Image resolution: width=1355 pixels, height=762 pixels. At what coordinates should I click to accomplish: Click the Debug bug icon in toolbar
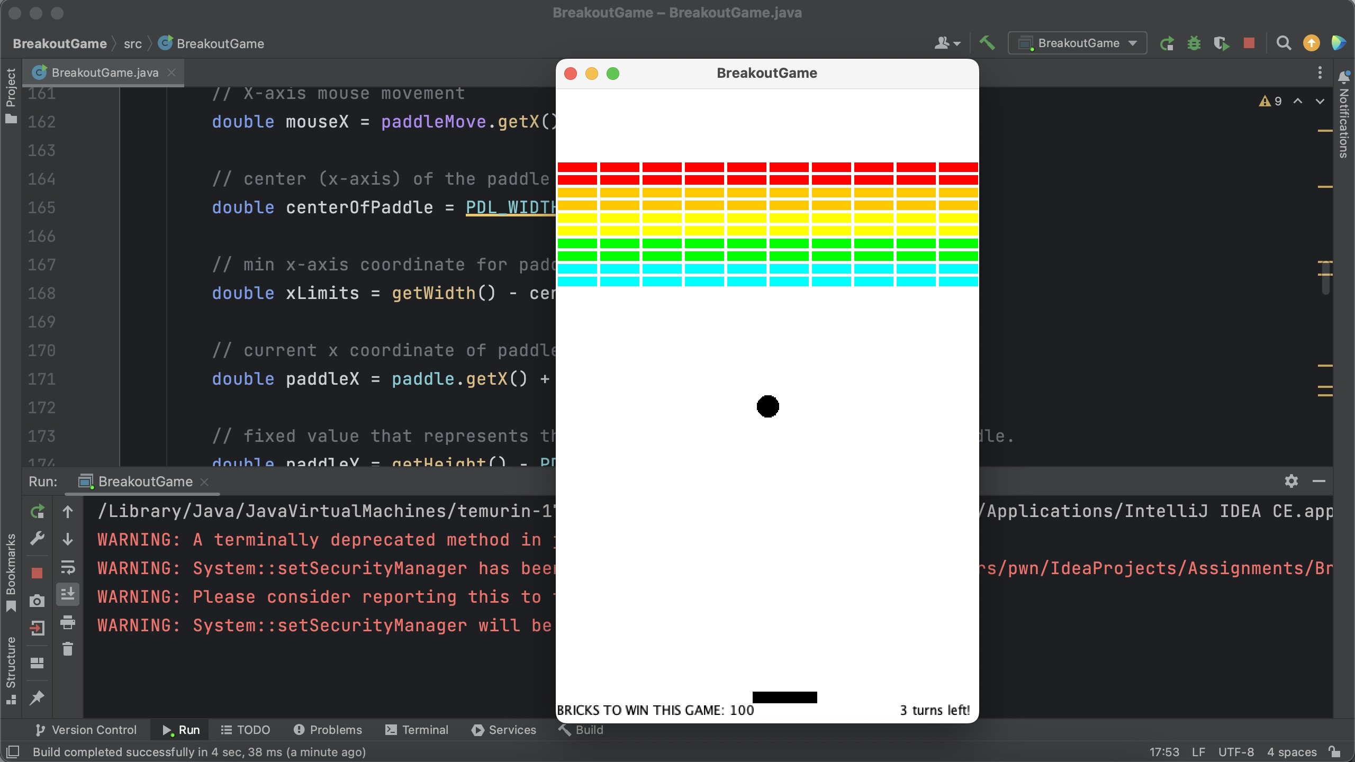click(1194, 43)
